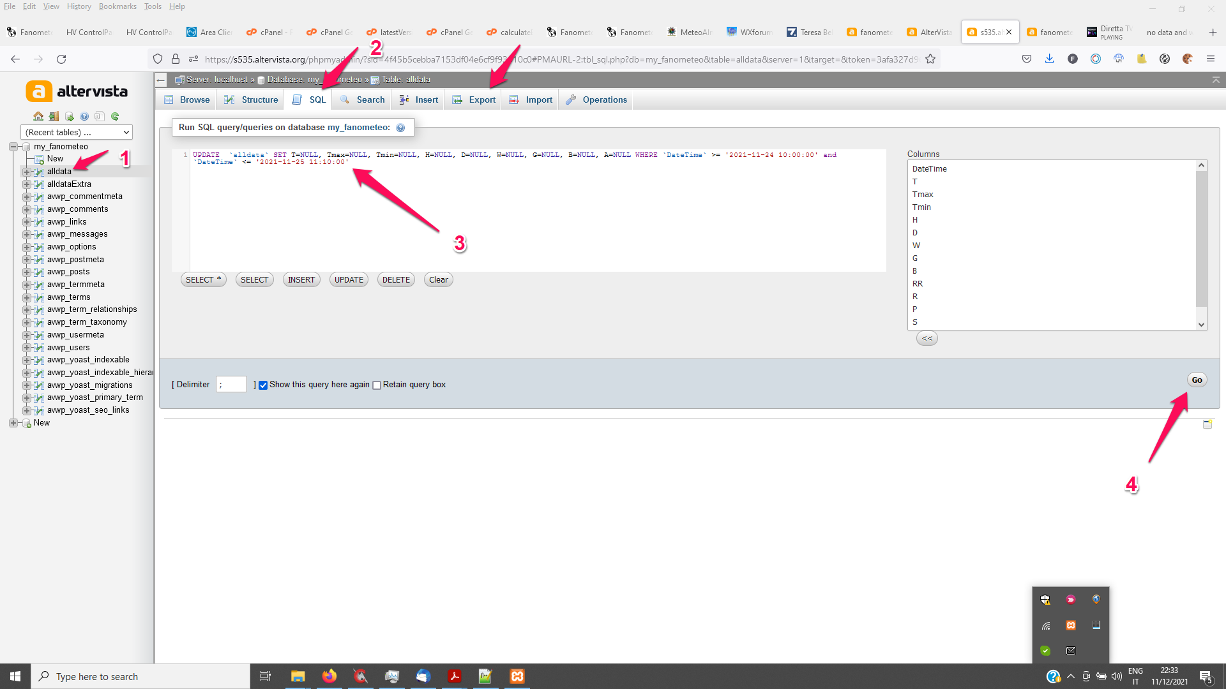Open the Operations tab
Image resolution: width=1226 pixels, height=689 pixels.
coord(596,100)
